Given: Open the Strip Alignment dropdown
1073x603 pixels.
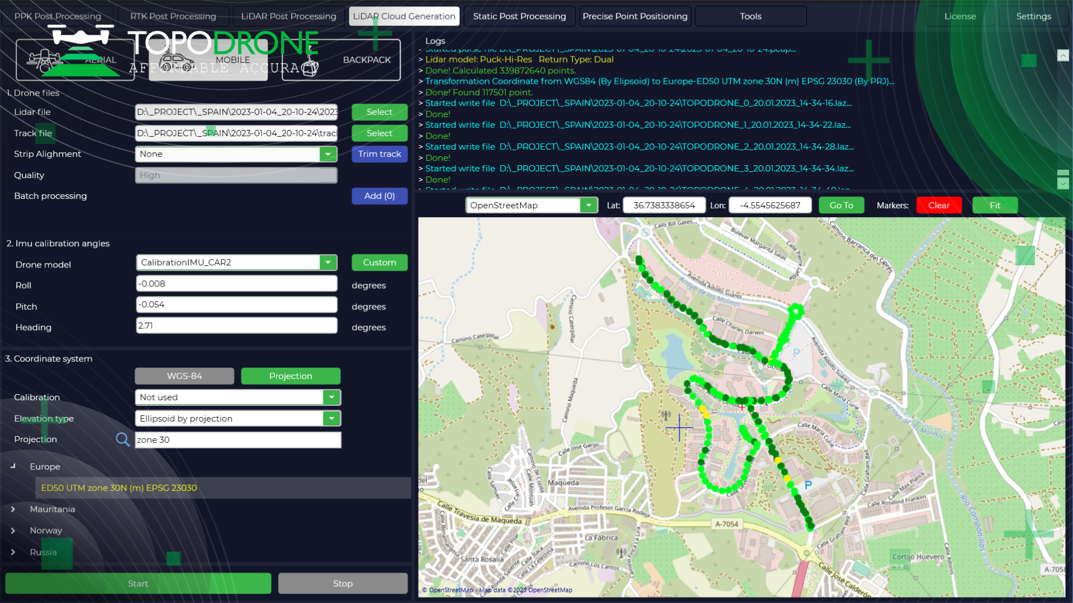Looking at the screenshot, I should (328, 154).
